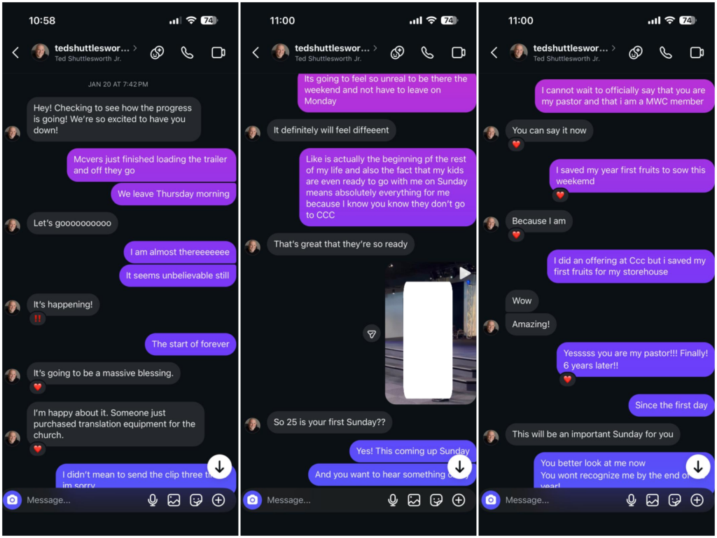Screen dimensions: 717x538
Task: Tap microphone icon in the right chat's message bar
Action: point(631,500)
